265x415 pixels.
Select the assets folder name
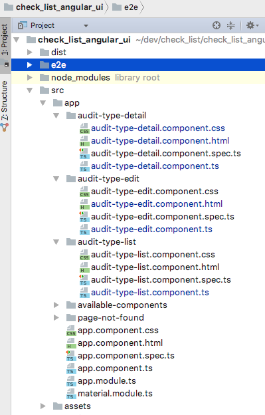pyautogui.click(x=78, y=406)
